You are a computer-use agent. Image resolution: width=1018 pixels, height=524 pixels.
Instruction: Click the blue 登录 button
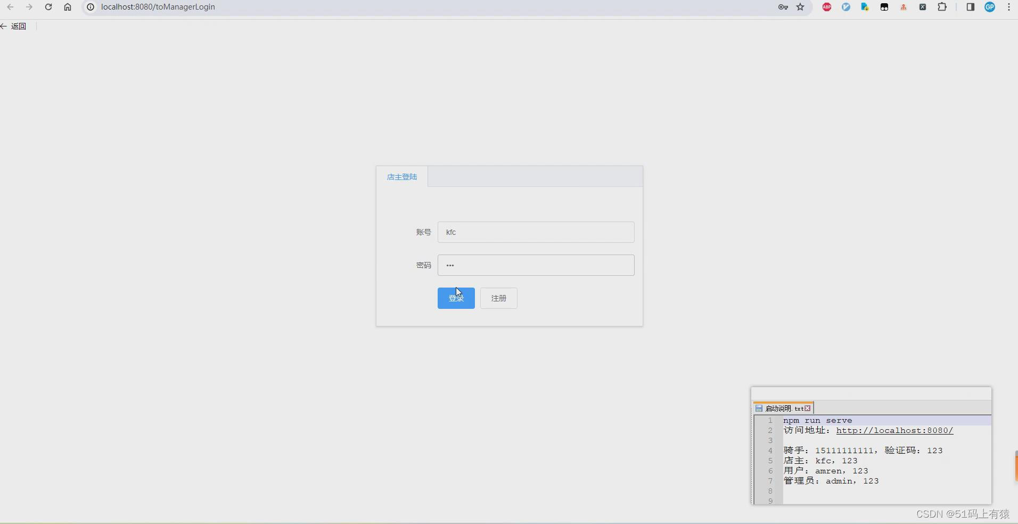(x=456, y=298)
